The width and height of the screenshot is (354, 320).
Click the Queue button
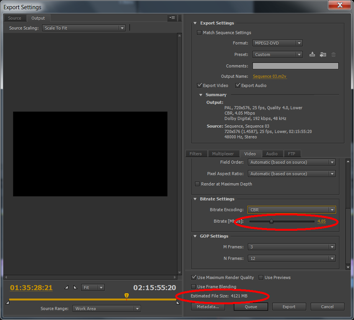pos(251,307)
